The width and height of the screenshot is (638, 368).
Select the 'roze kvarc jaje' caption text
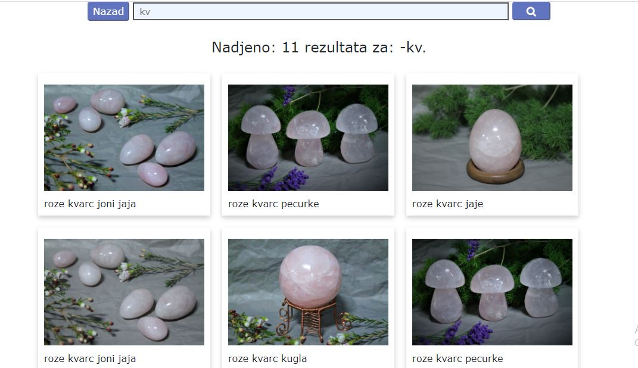coord(447,204)
